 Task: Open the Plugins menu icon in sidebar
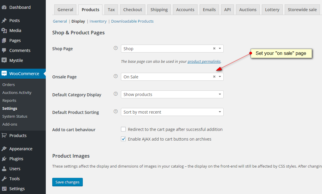tap(4, 159)
